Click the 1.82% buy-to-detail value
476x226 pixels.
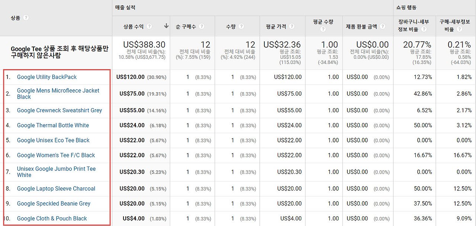tap(464, 77)
